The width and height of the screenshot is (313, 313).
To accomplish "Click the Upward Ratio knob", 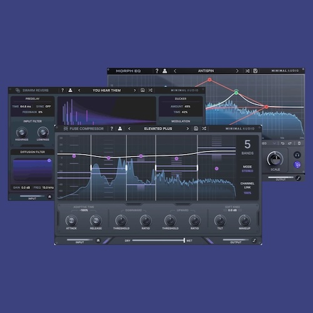I will click(195, 220).
